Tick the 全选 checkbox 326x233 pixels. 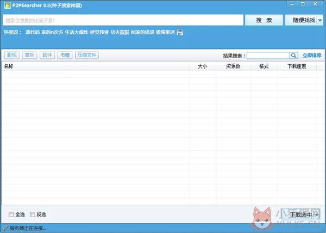(x=11, y=214)
